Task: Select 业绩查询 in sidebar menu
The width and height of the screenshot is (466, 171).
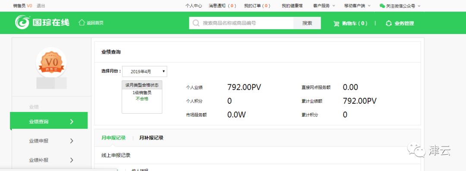Action: point(49,121)
